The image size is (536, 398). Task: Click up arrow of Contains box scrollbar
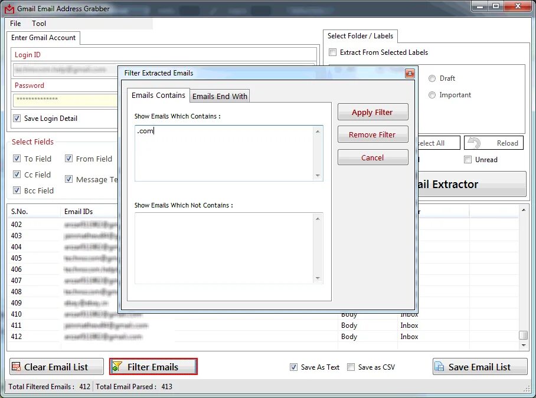pyautogui.click(x=318, y=131)
